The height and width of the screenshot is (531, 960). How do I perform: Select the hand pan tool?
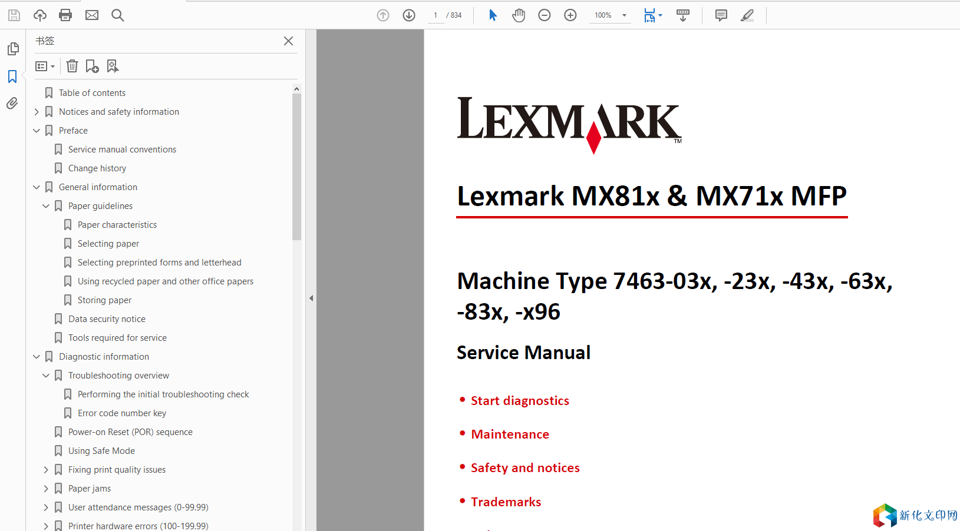click(519, 15)
